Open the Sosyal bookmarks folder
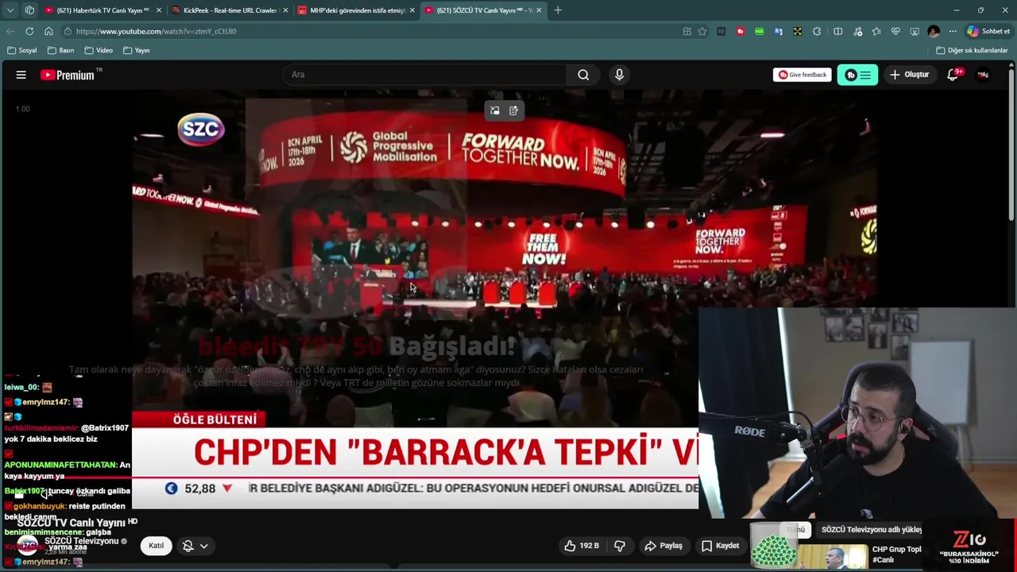1017x572 pixels. [x=22, y=50]
